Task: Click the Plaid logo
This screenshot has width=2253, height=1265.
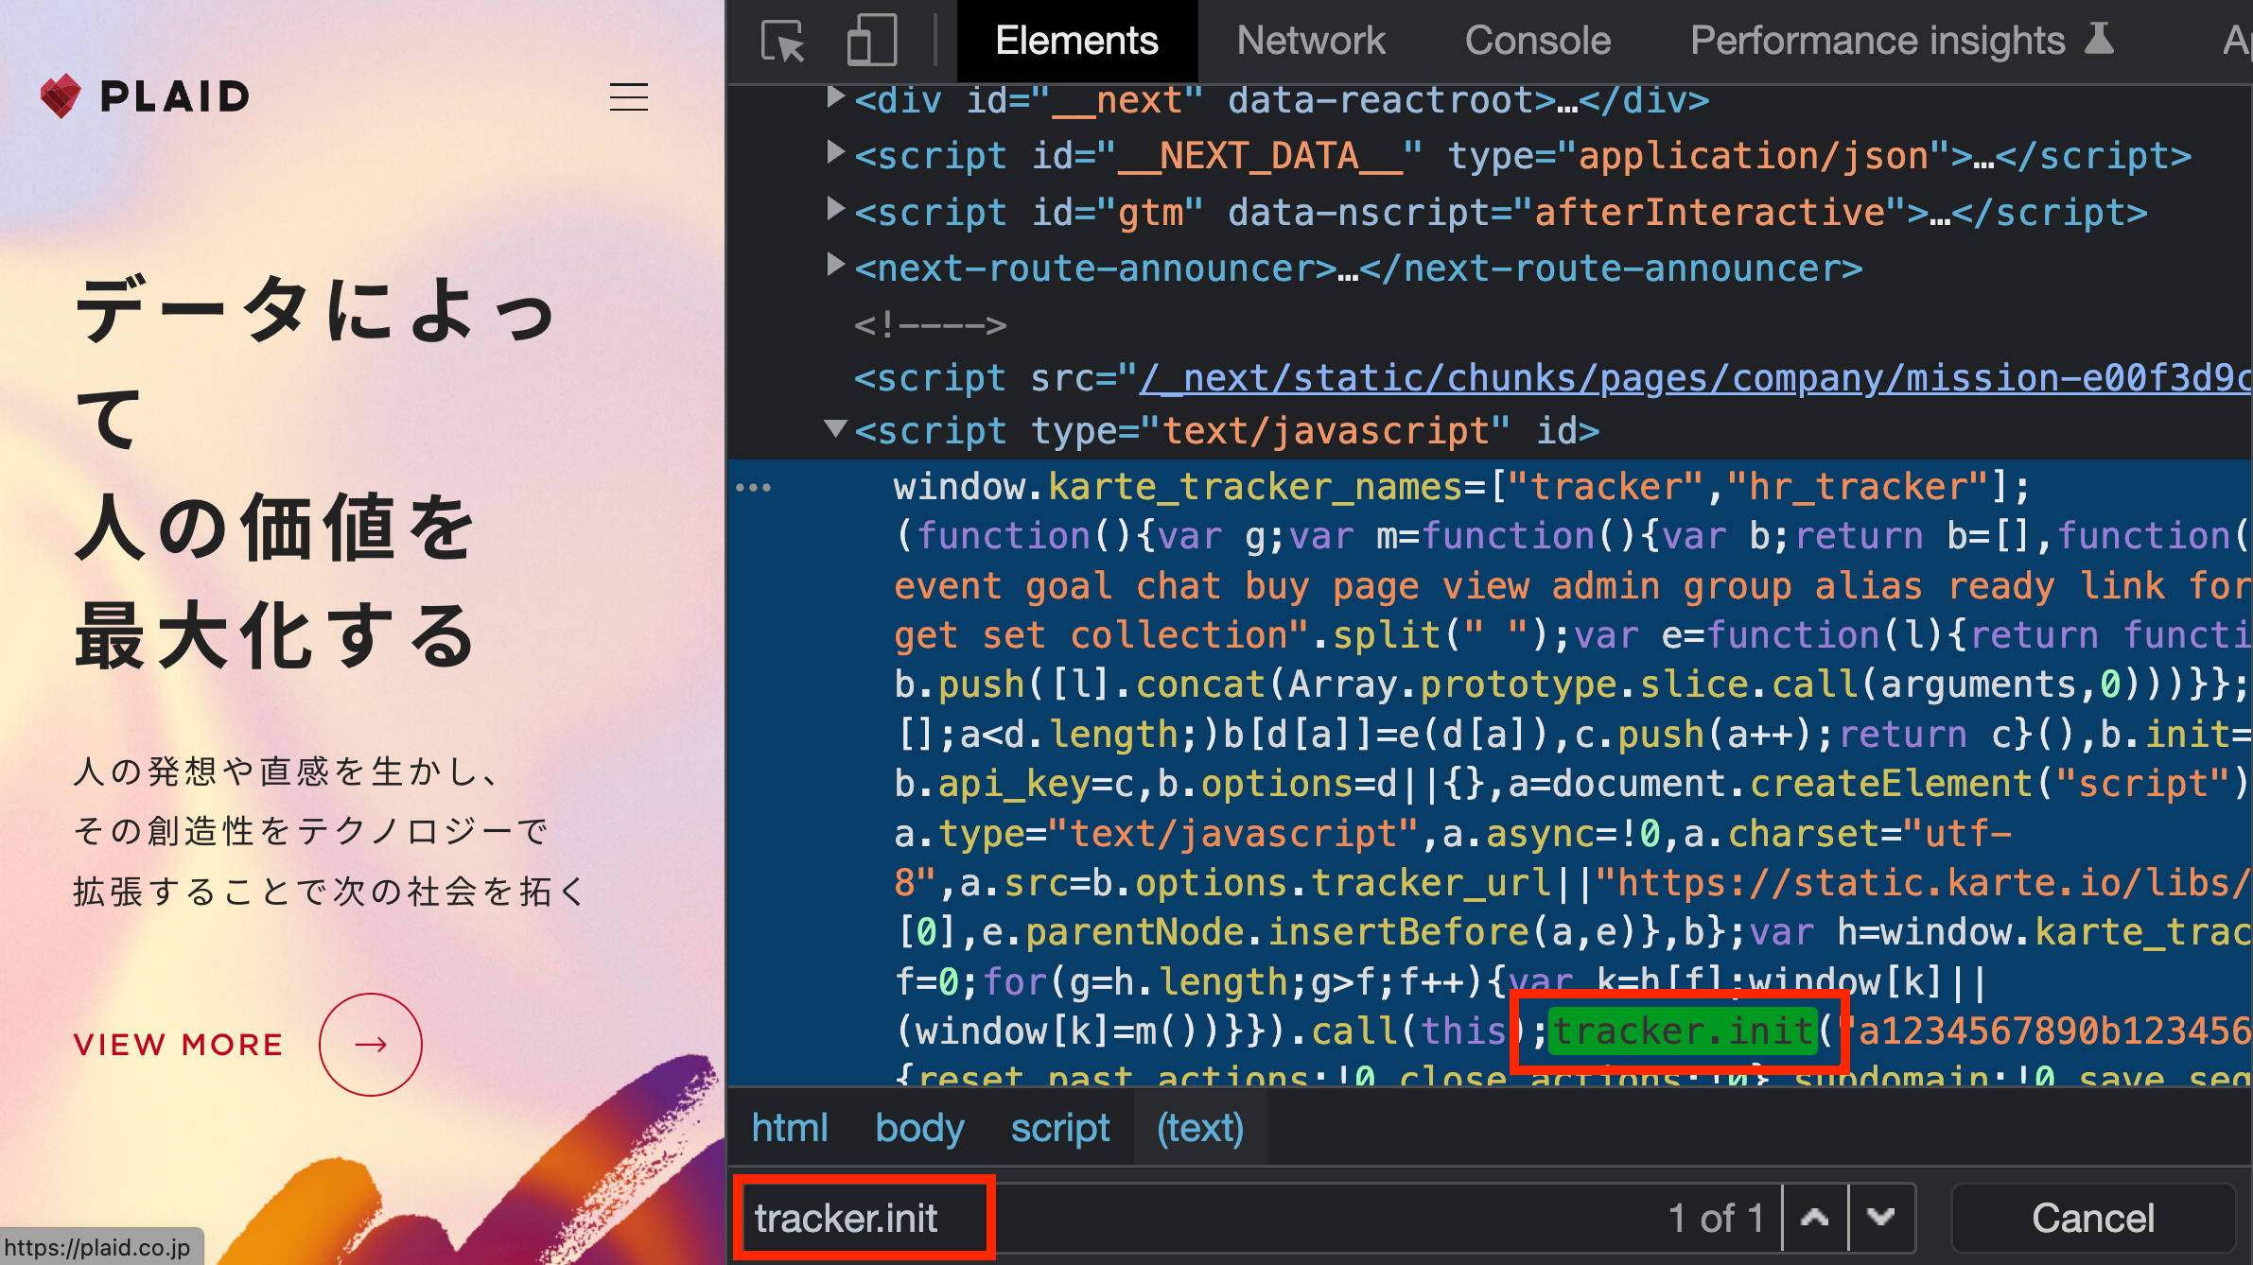Action: (145, 96)
